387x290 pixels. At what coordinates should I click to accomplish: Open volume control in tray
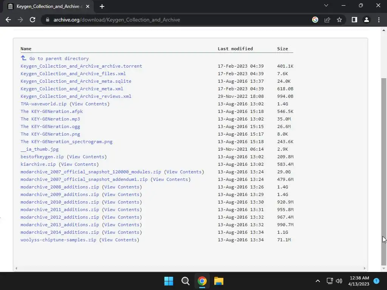click(x=339, y=281)
